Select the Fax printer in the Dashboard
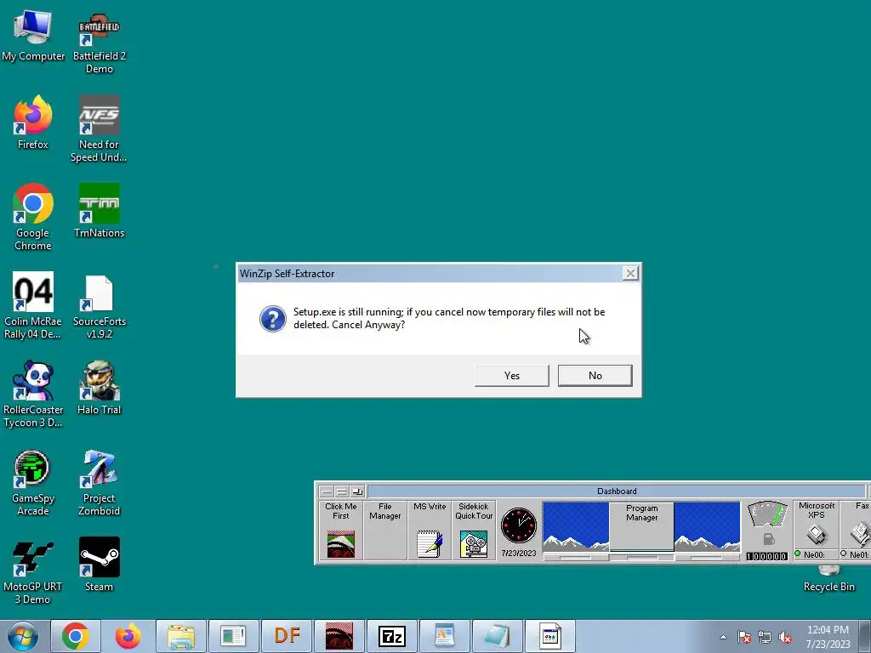 click(x=856, y=525)
